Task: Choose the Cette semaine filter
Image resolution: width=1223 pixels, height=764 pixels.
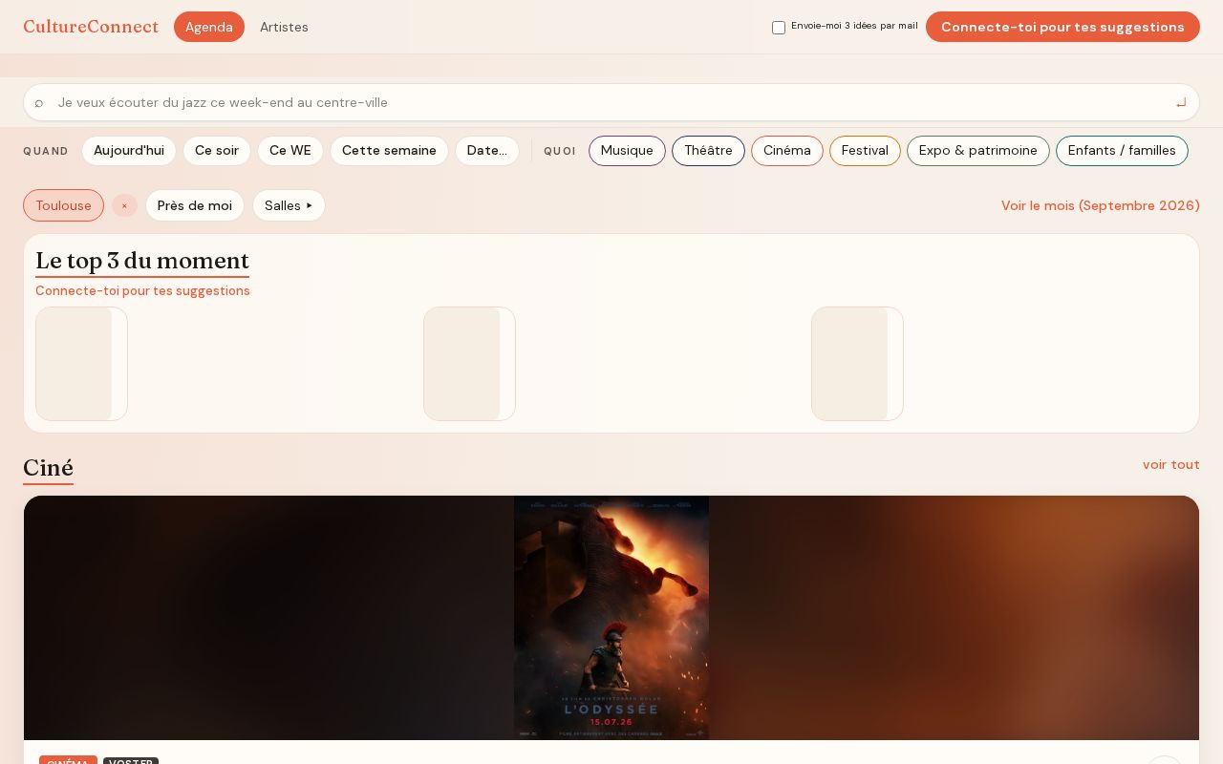Action: click(389, 151)
